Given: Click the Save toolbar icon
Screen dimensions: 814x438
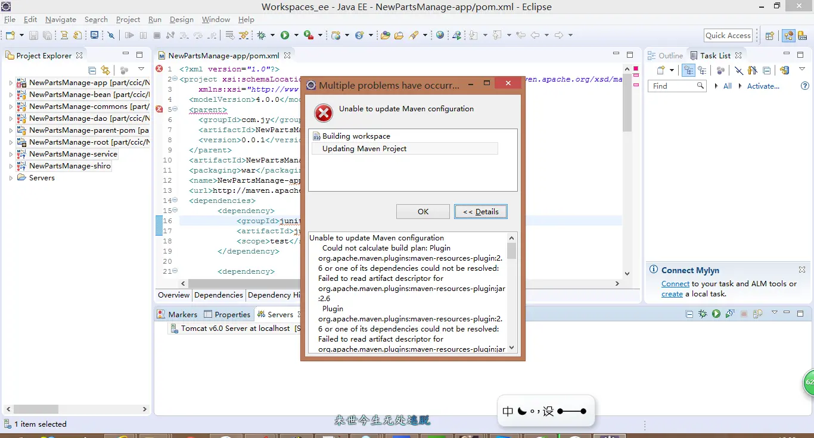Looking at the screenshot, I should tap(33, 35).
